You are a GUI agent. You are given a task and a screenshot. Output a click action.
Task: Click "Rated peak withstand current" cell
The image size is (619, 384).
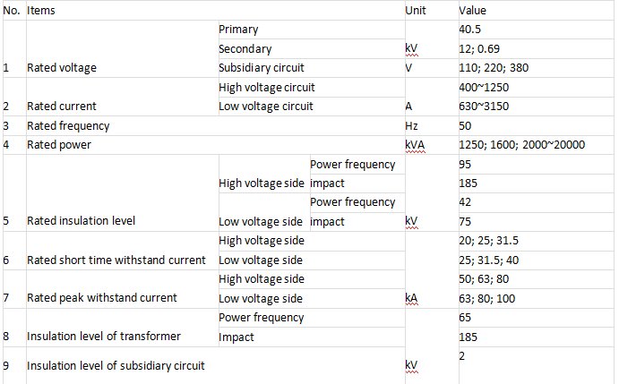[101, 297]
